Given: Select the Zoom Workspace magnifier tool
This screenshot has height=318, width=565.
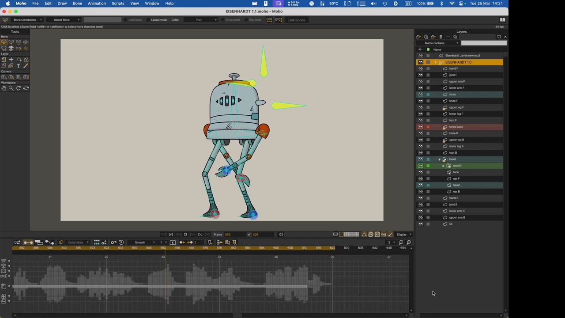Looking at the screenshot, I should pos(11,88).
